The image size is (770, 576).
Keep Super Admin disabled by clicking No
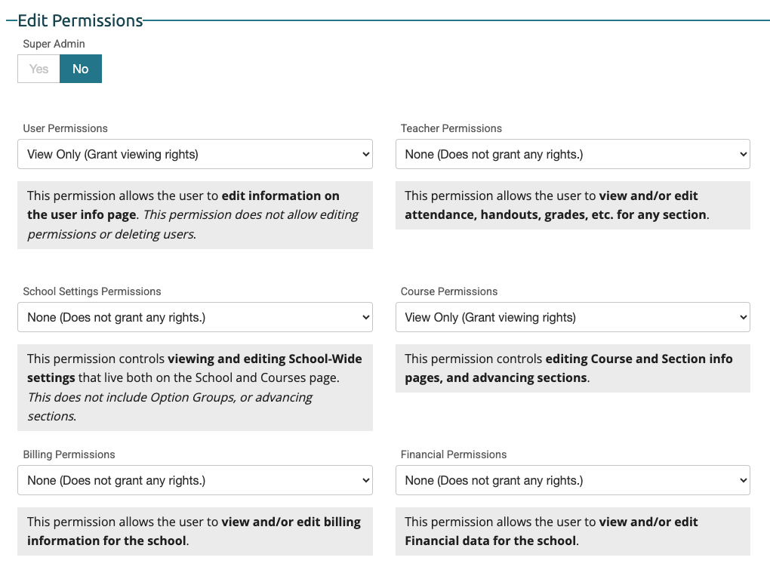coord(80,69)
